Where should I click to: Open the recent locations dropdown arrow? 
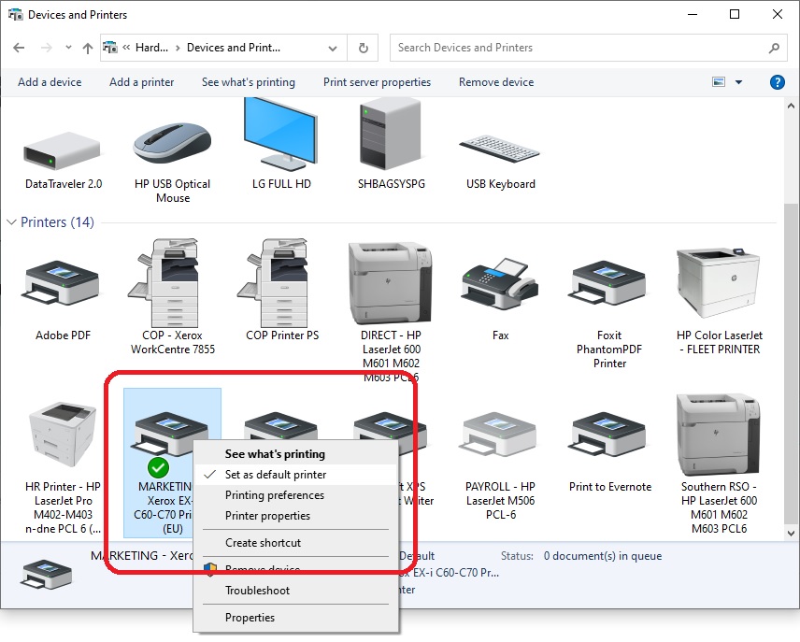tap(68, 48)
